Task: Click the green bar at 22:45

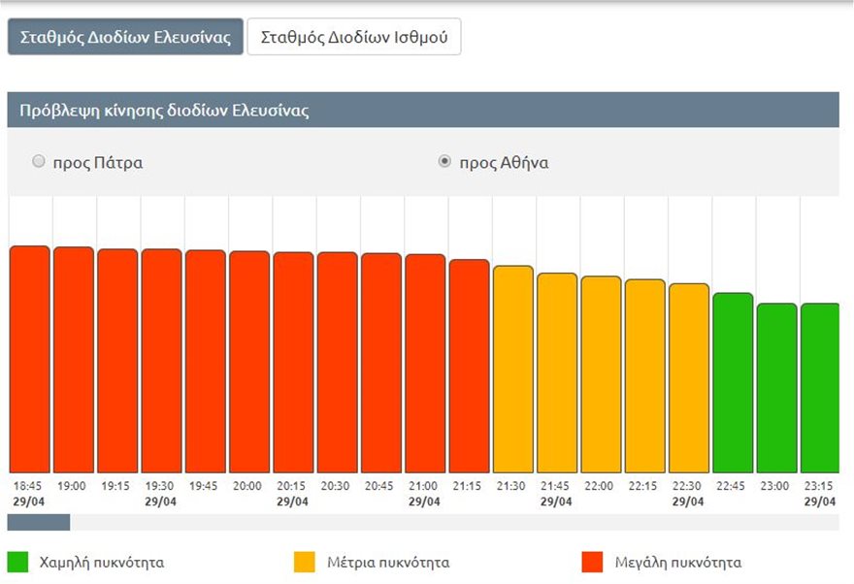Action: point(733,382)
